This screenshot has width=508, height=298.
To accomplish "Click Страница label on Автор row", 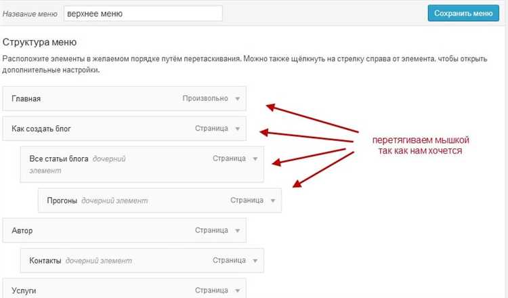I will (211, 230).
